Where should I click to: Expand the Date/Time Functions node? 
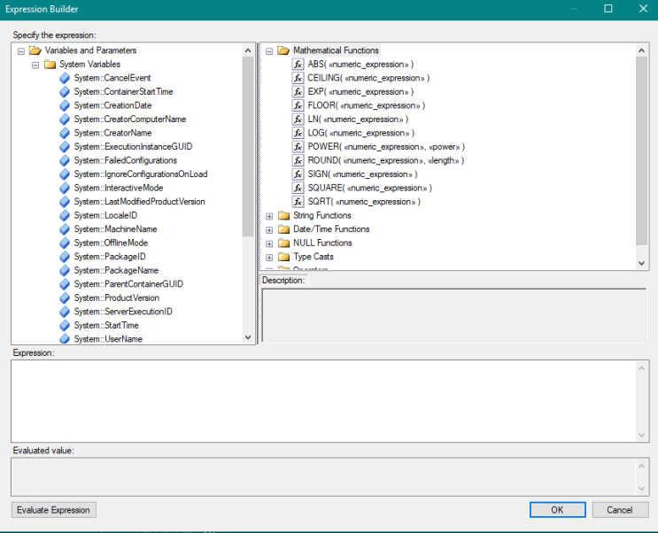pos(269,230)
